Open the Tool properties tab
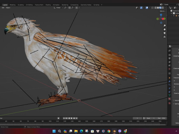The image size is (179, 134). (x=170, y=51)
